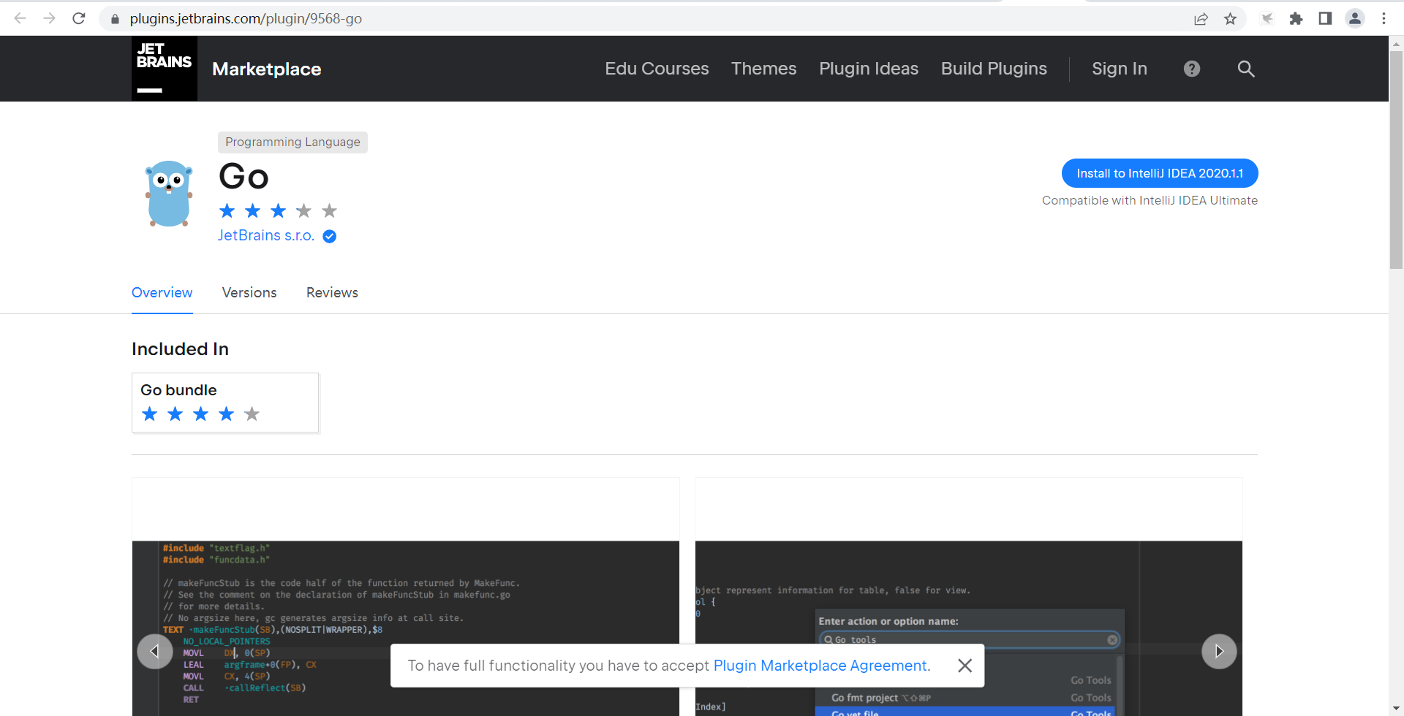Screen dimensions: 1404x716
Task: Click Sign In
Action: tap(1120, 69)
